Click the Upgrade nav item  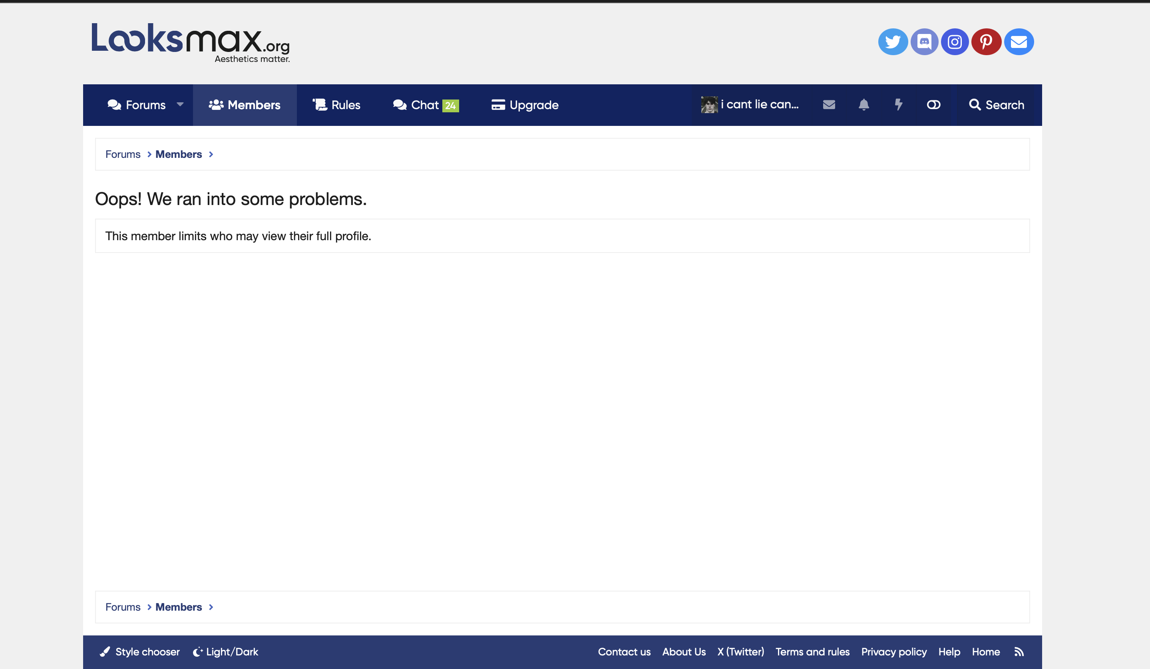point(525,105)
